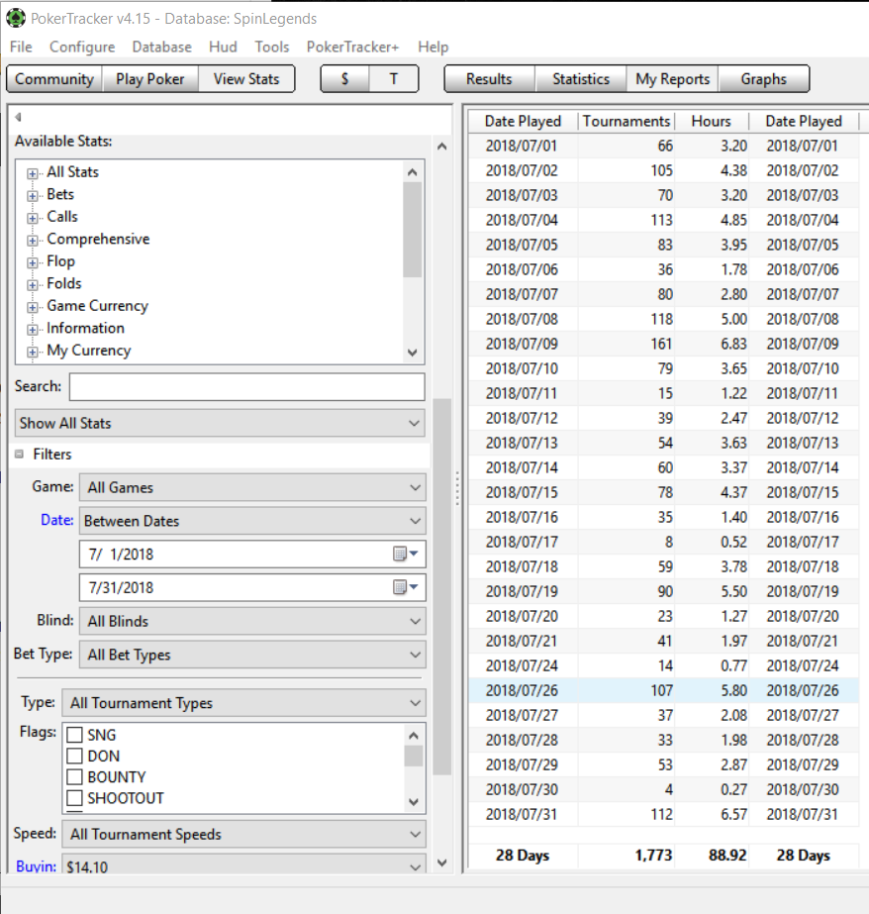Open the Database menu
The height and width of the screenshot is (914, 869).
point(162,47)
